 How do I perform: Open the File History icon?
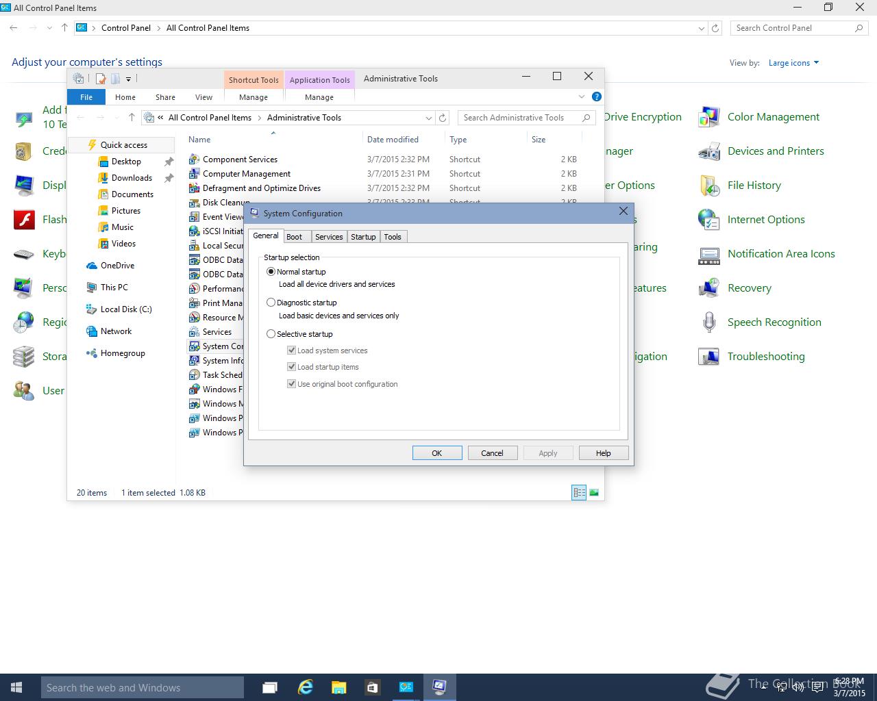[x=708, y=186]
